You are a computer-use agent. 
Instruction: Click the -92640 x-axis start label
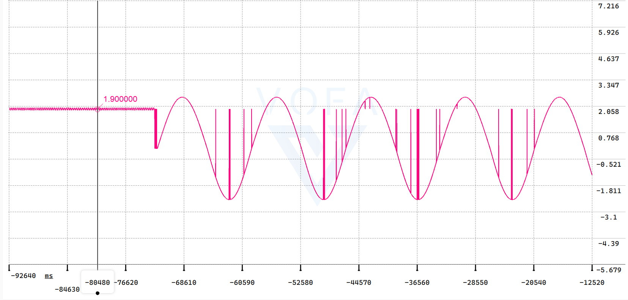(x=24, y=276)
